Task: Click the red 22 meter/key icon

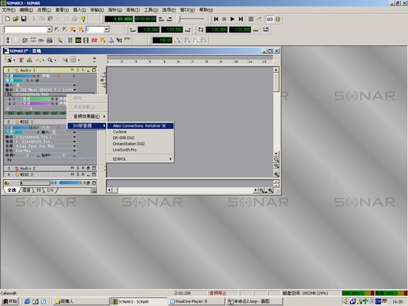Action: (x=94, y=40)
